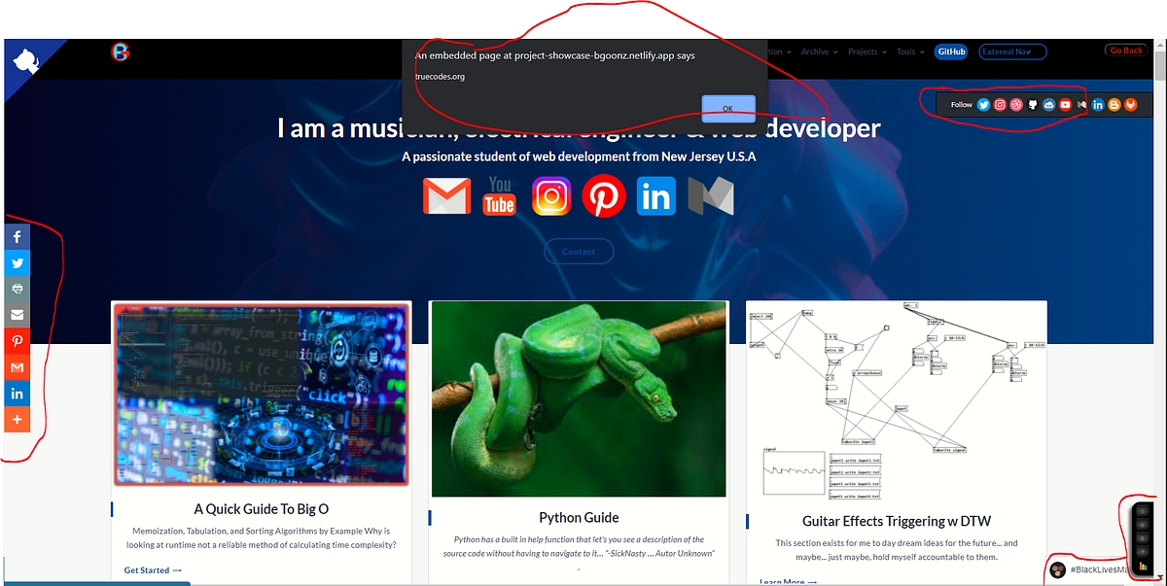The image size is (1167, 586).
Task: Click the print icon in share sidebar
Action: (18, 289)
